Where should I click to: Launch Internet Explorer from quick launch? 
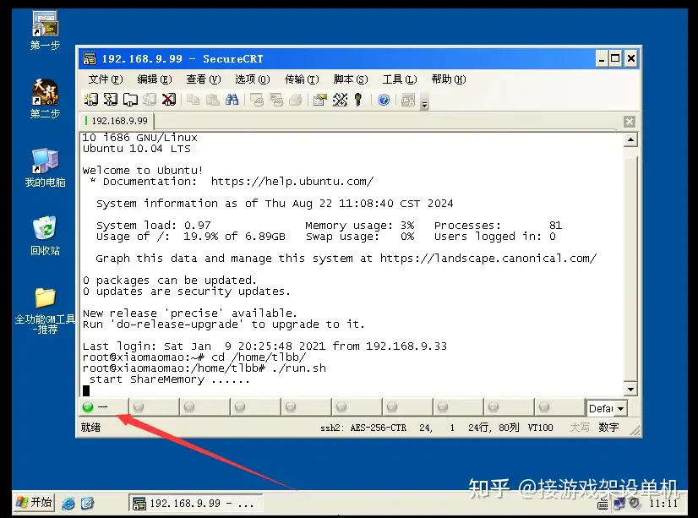(x=68, y=504)
